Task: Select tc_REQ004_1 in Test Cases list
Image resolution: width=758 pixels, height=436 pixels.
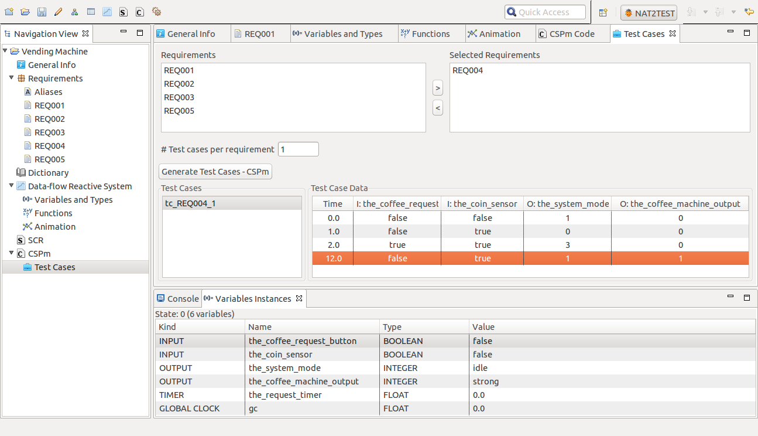Action: tap(232, 203)
